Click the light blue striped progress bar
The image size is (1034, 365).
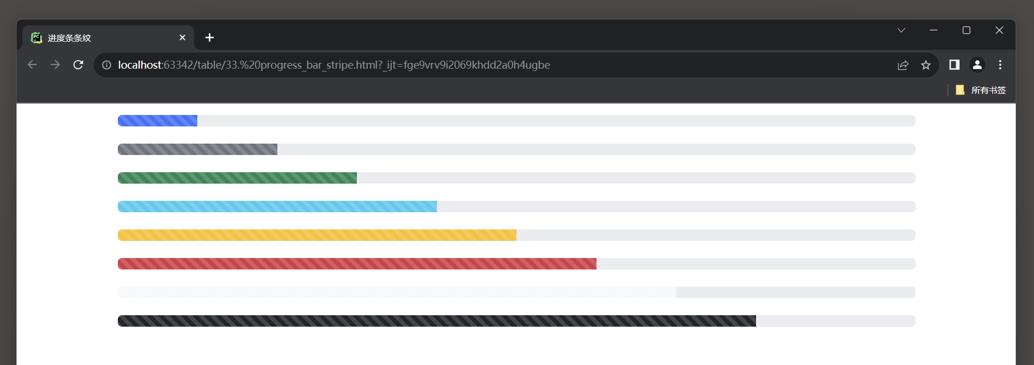(x=277, y=207)
